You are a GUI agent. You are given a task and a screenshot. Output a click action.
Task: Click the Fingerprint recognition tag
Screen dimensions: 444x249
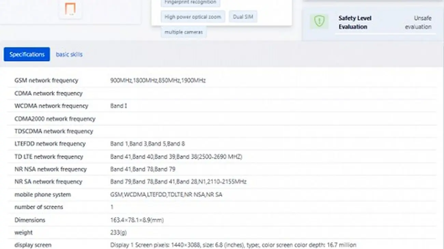pos(191,2)
